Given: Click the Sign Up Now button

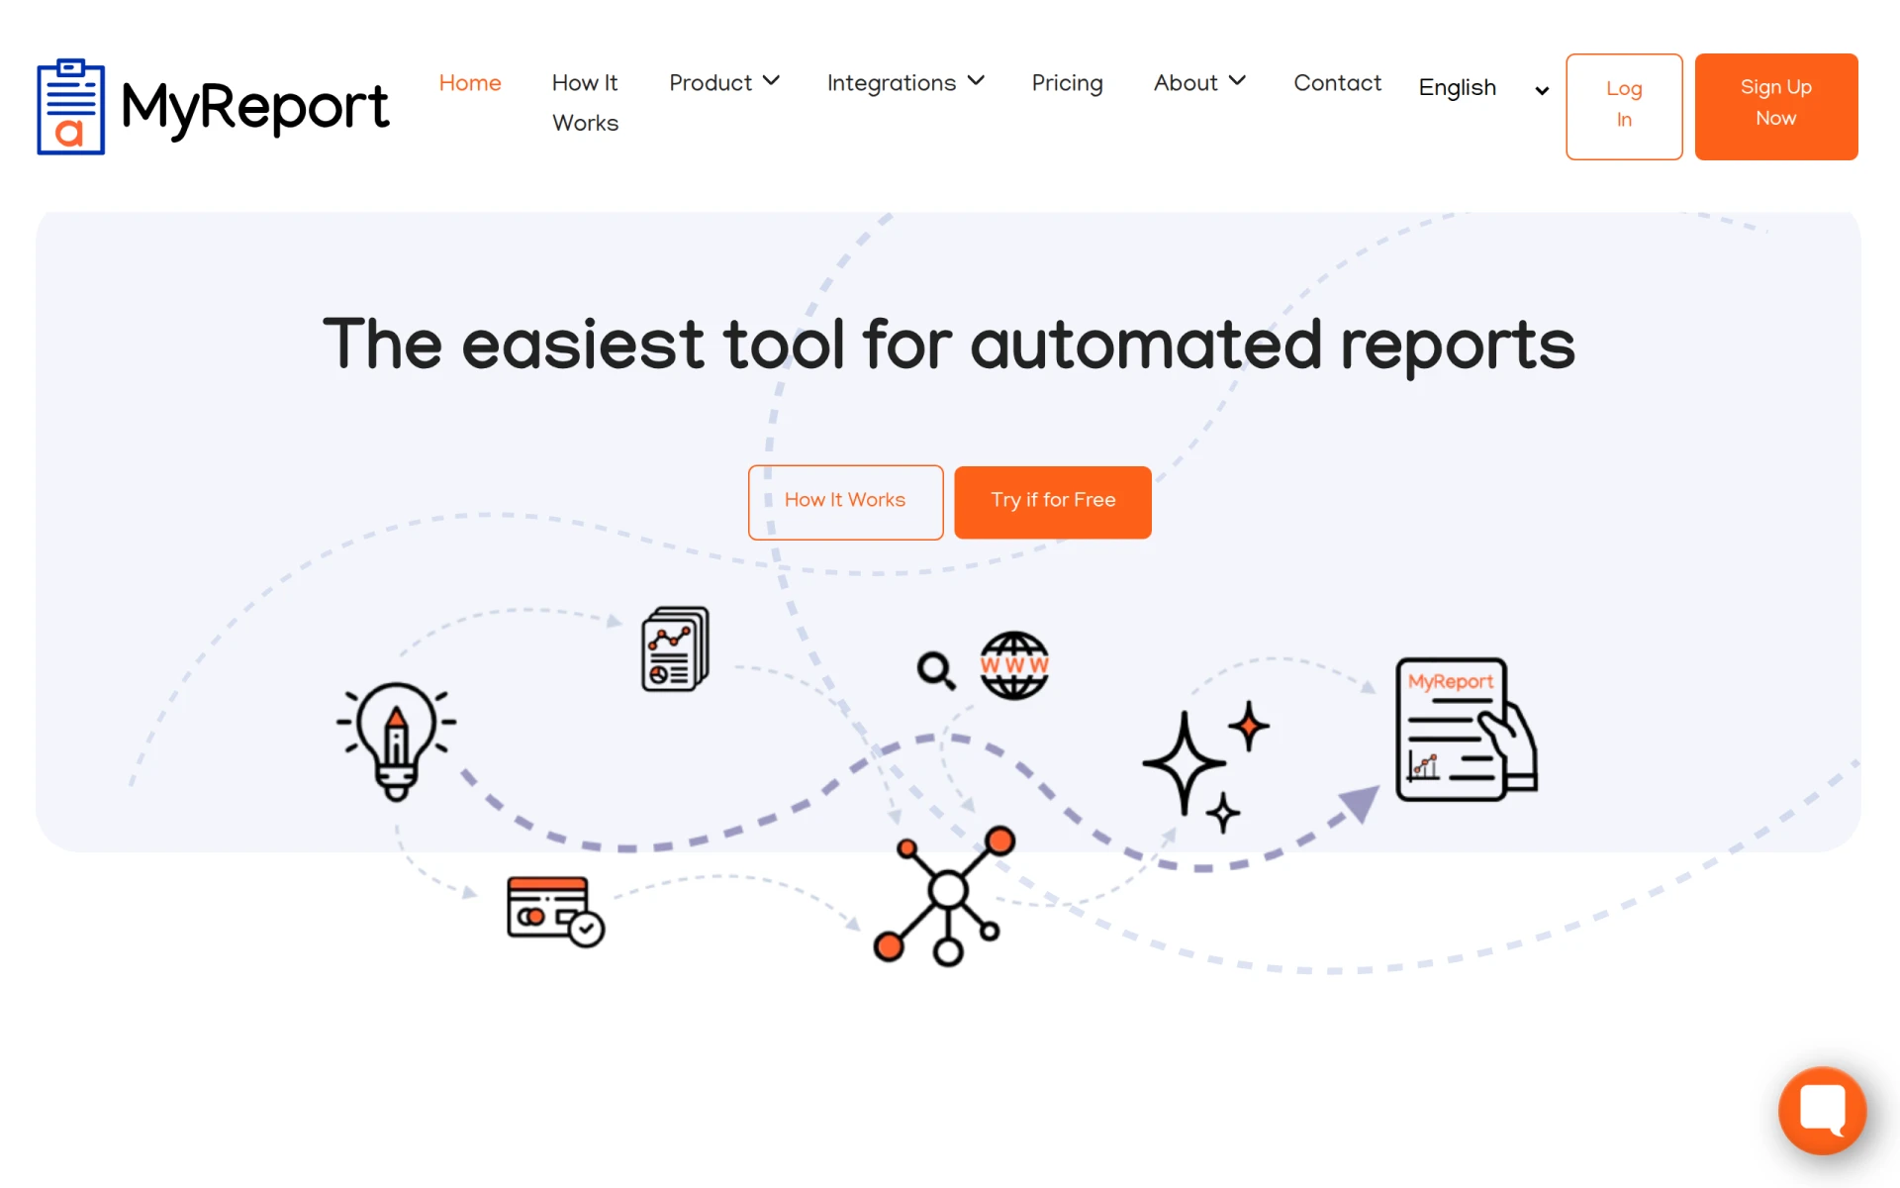Looking at the screenshot, I should pos(1776,107).
